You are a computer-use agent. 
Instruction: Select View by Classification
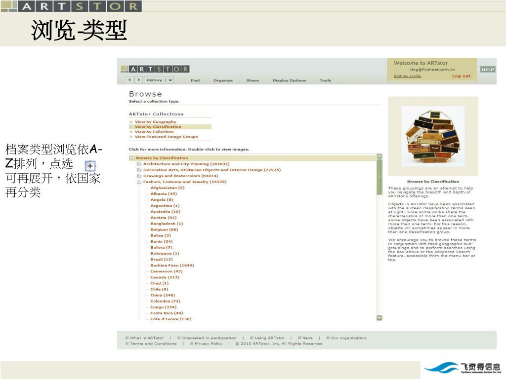click(x=158, y=127)
